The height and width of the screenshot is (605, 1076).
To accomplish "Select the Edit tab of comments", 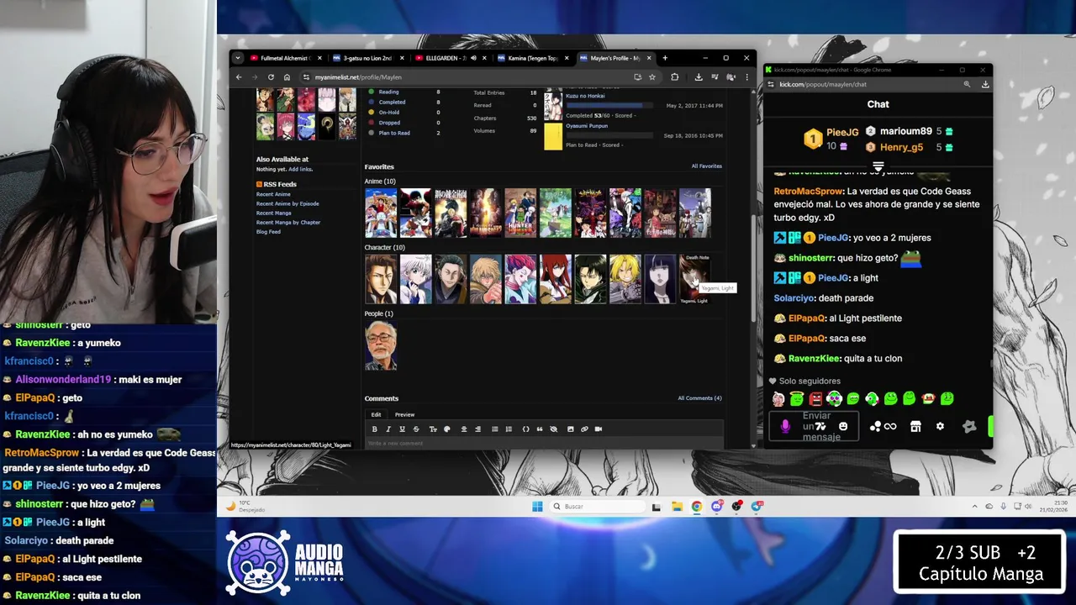I will 376,414.
